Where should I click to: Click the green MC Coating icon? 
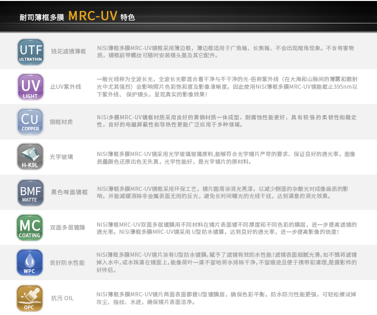tap(30, 228)
